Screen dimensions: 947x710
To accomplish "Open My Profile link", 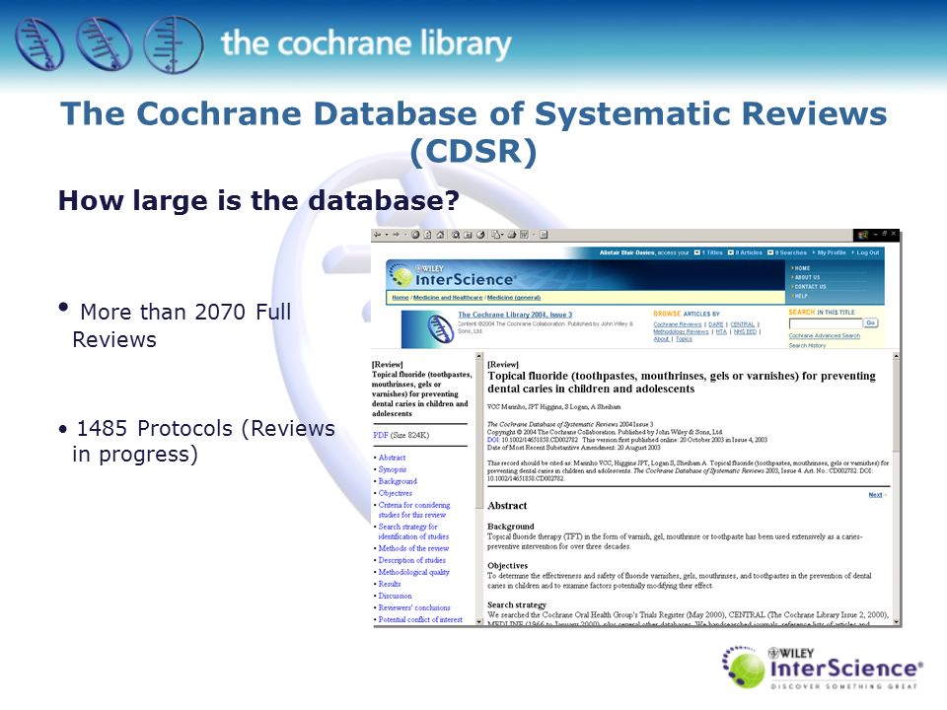I will coord(831,252).
